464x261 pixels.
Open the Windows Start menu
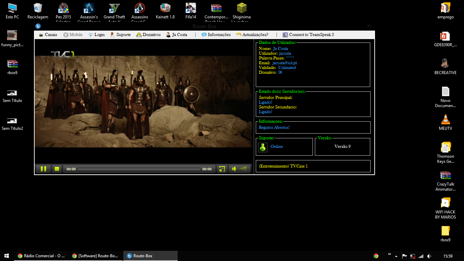tap(7, 256)
